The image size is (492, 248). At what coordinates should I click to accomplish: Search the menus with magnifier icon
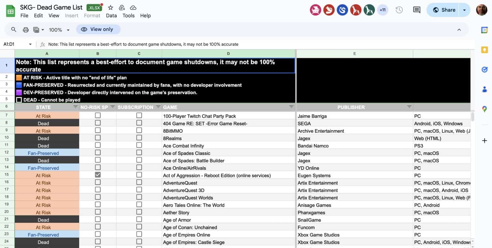click(14, 30)
